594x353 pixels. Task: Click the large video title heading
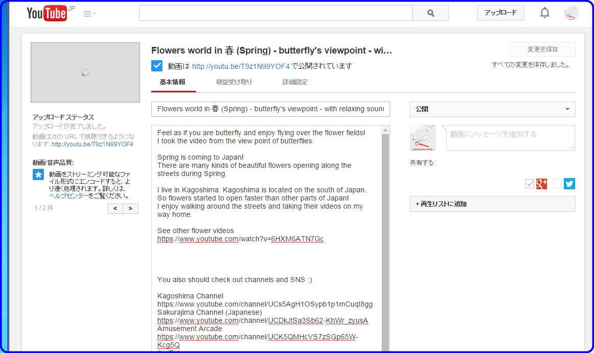click(272, 51)
